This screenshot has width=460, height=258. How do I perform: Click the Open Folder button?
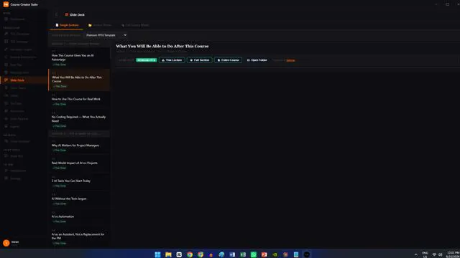coord(257,60)
